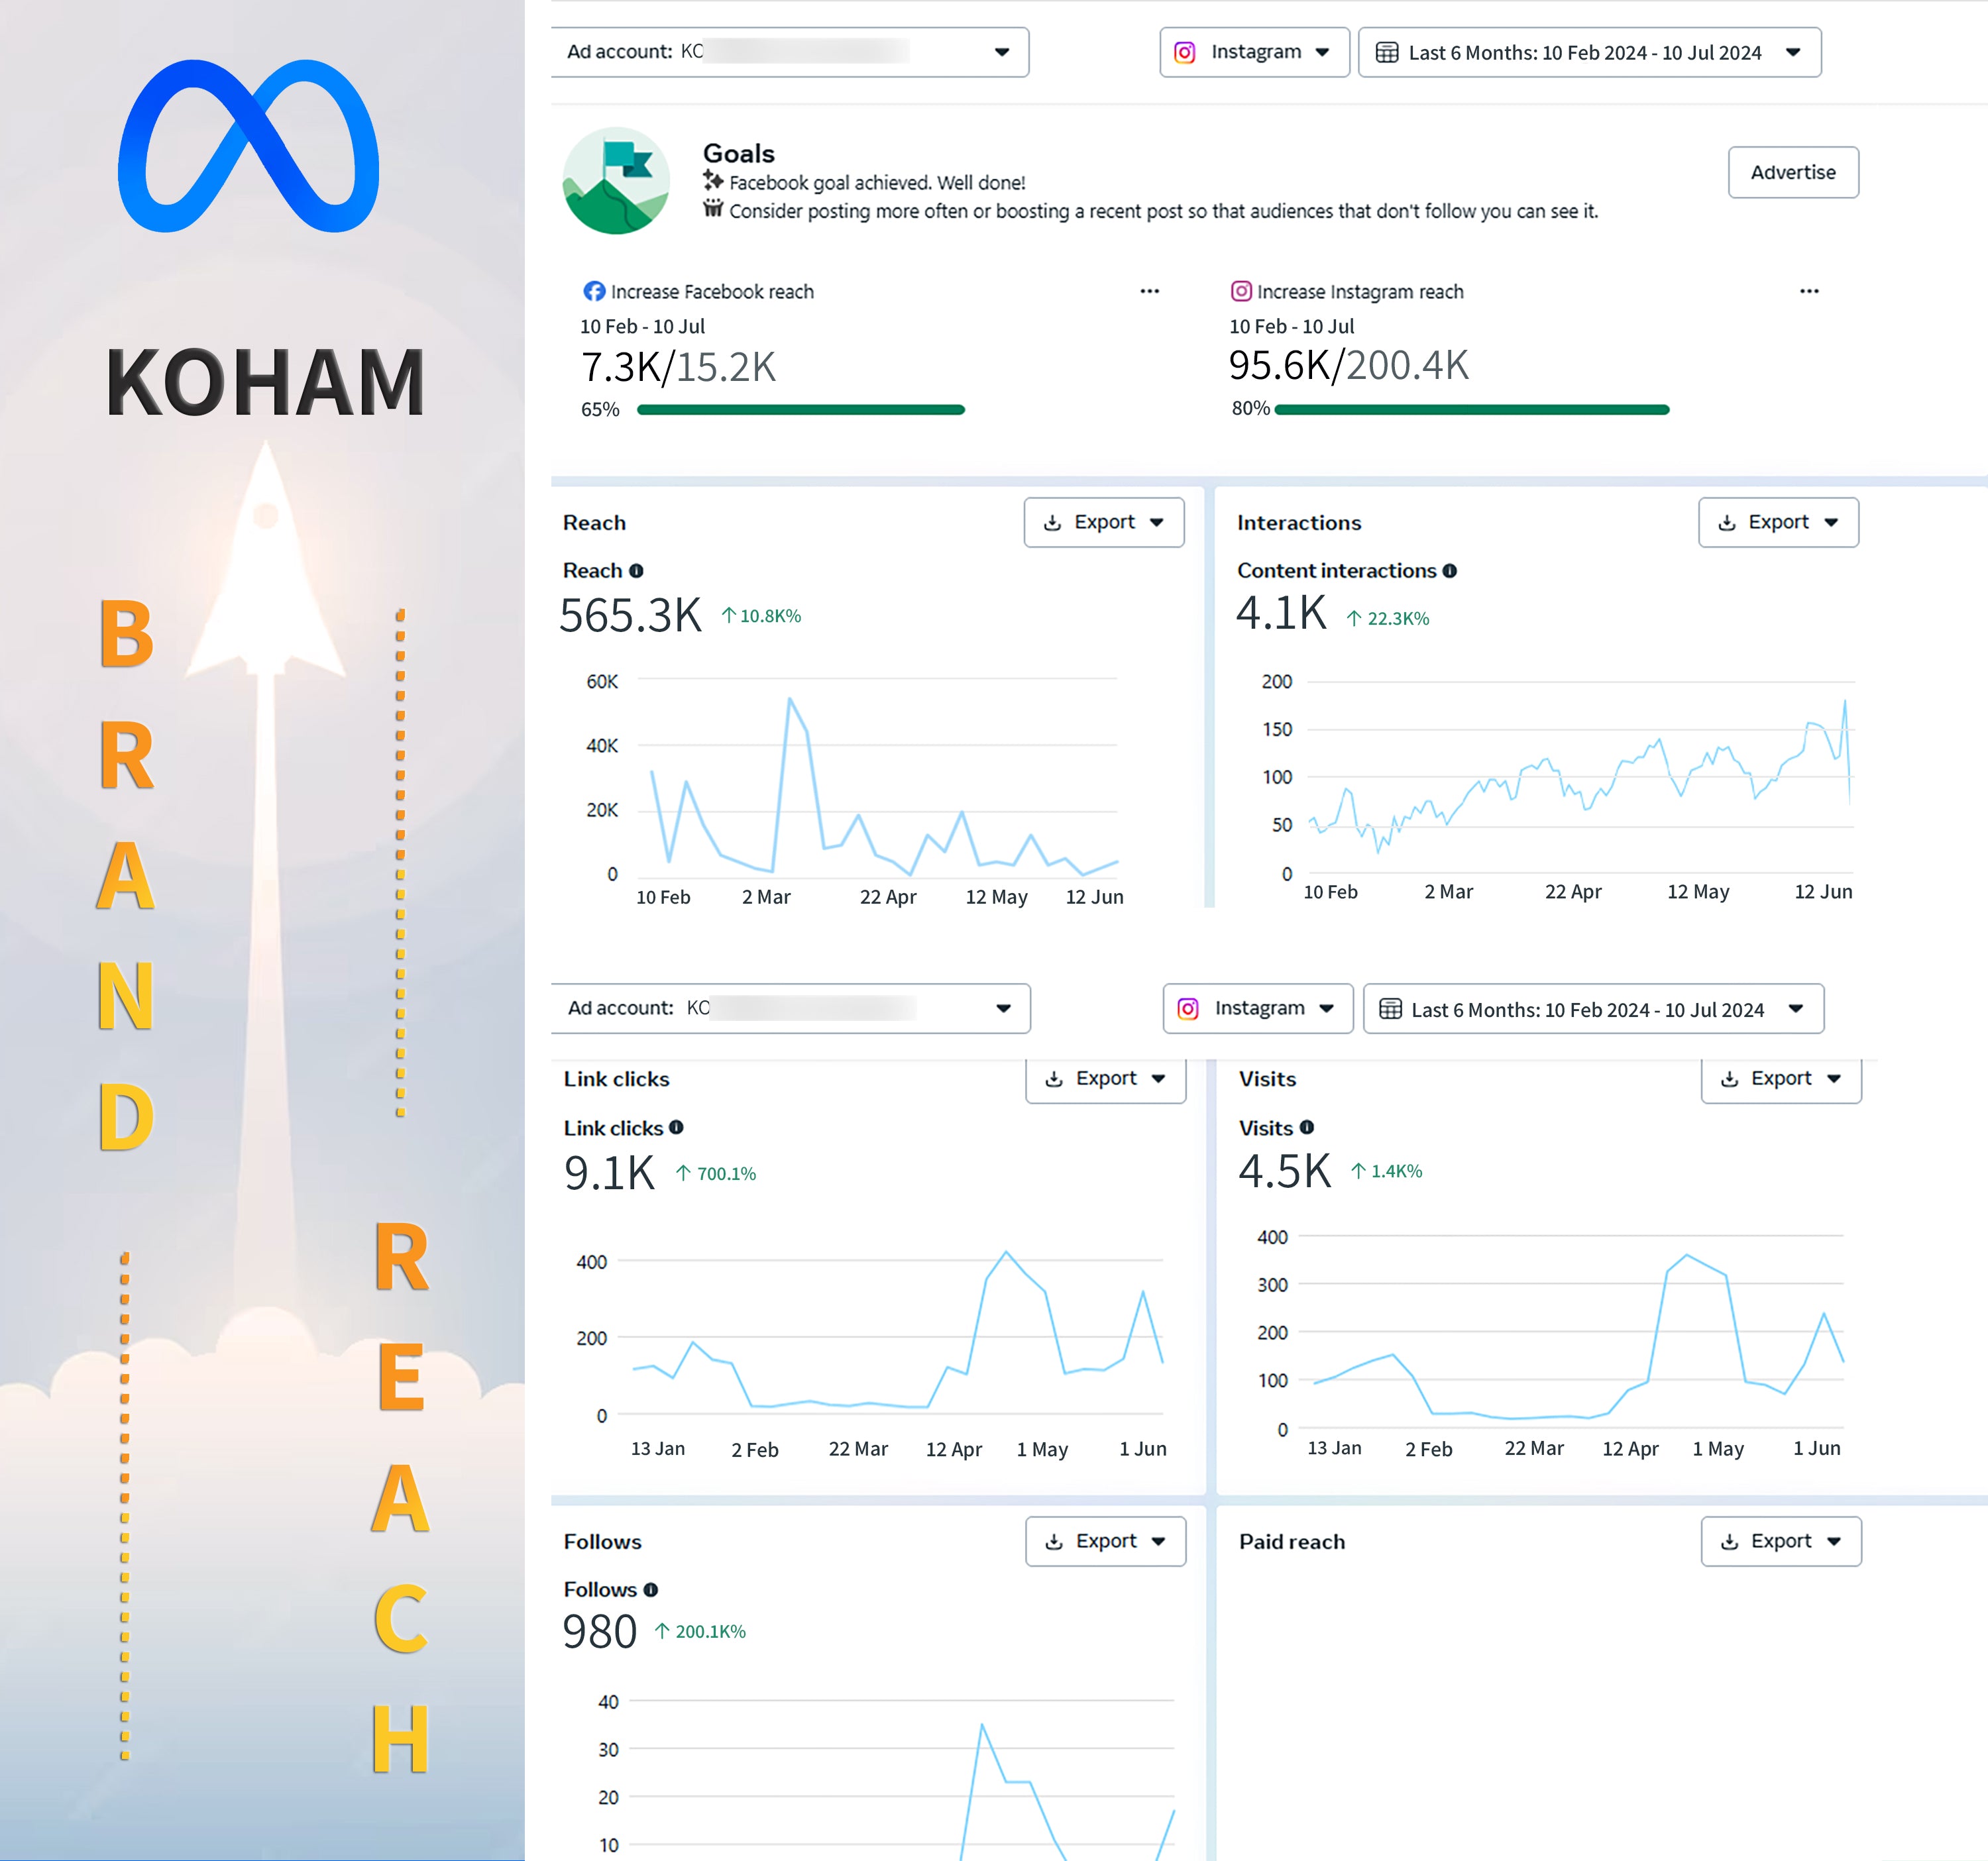Open Instagram reach goal three-dot menu
This screenshot has height=1861, width=1988.
1809,291
